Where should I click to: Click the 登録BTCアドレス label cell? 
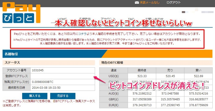[16, 76]
